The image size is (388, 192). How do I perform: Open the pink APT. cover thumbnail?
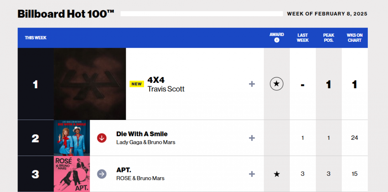72,174
